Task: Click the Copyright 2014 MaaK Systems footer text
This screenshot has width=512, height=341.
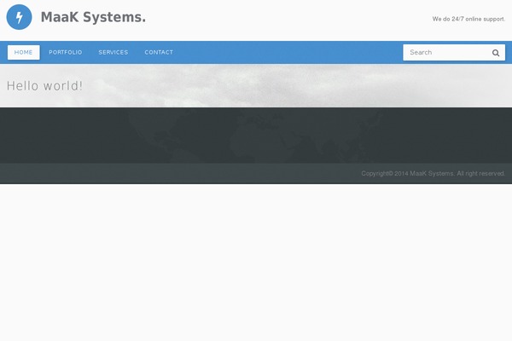Action: (433, 174)
